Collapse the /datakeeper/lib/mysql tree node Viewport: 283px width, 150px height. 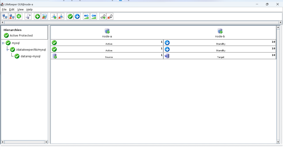point(8,49)
